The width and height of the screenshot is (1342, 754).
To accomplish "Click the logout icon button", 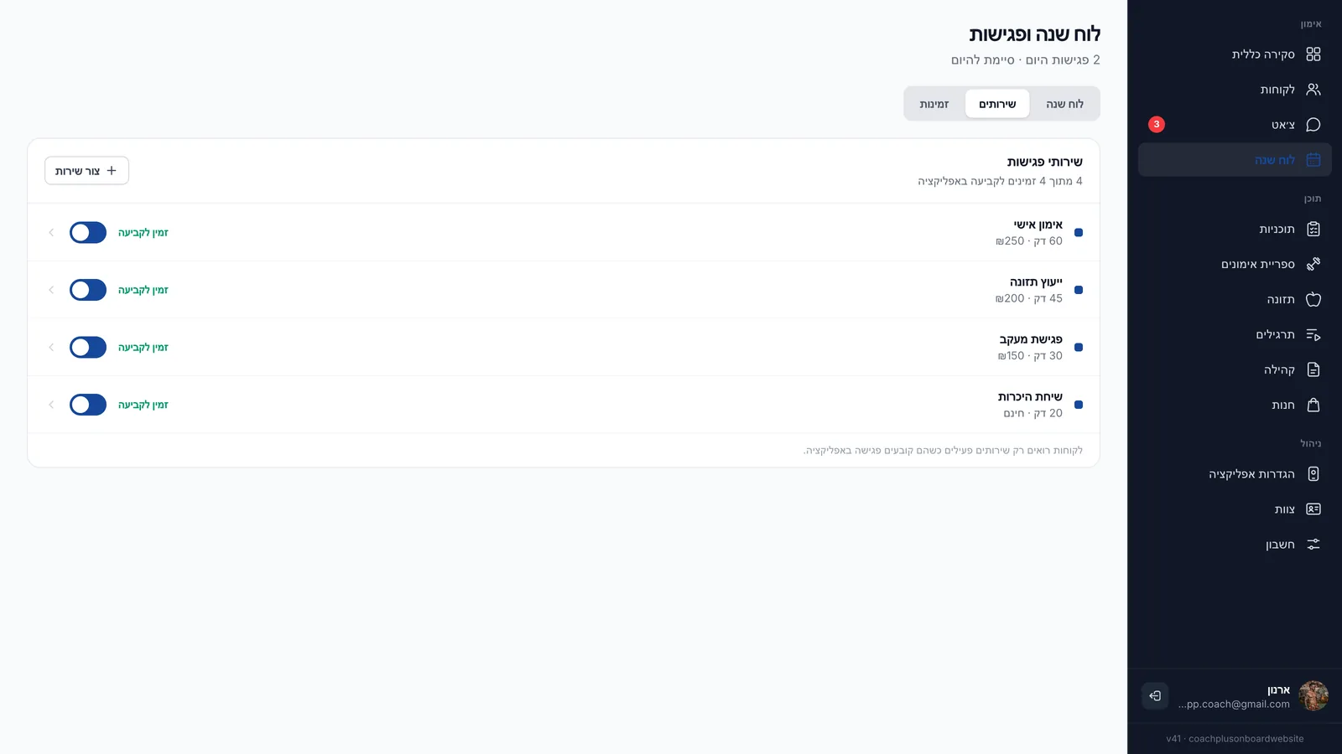I will coord(1155,695).
